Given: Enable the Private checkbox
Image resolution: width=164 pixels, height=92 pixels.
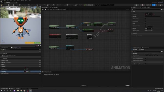Looking at the screenshot, I should click(x=145, y=23).
